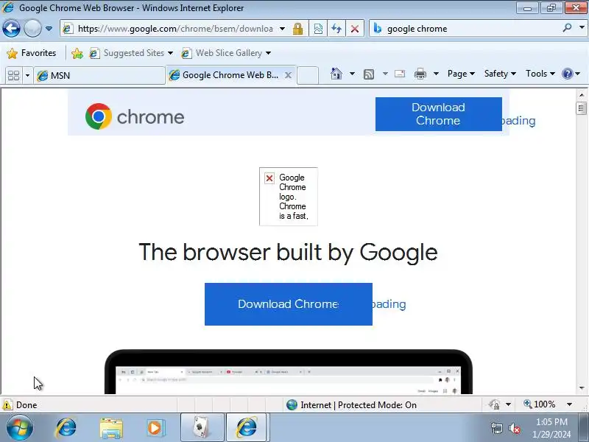Click the large center Download Chrome button
Viewport: 589px width, 442px height.
289,304
